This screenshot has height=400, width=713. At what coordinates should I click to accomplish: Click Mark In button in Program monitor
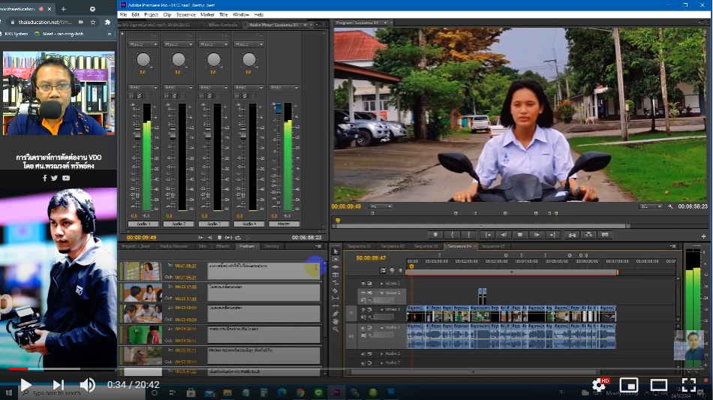click(452, 235)
